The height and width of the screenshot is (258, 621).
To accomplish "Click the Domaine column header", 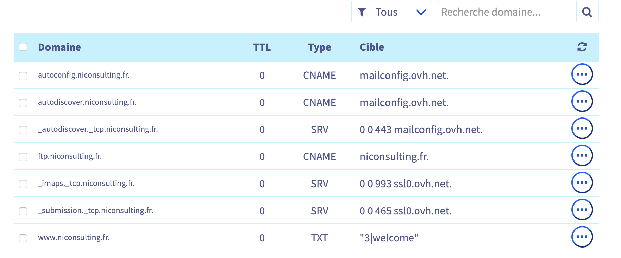I will pyautogui.click(x=59, y=47).
